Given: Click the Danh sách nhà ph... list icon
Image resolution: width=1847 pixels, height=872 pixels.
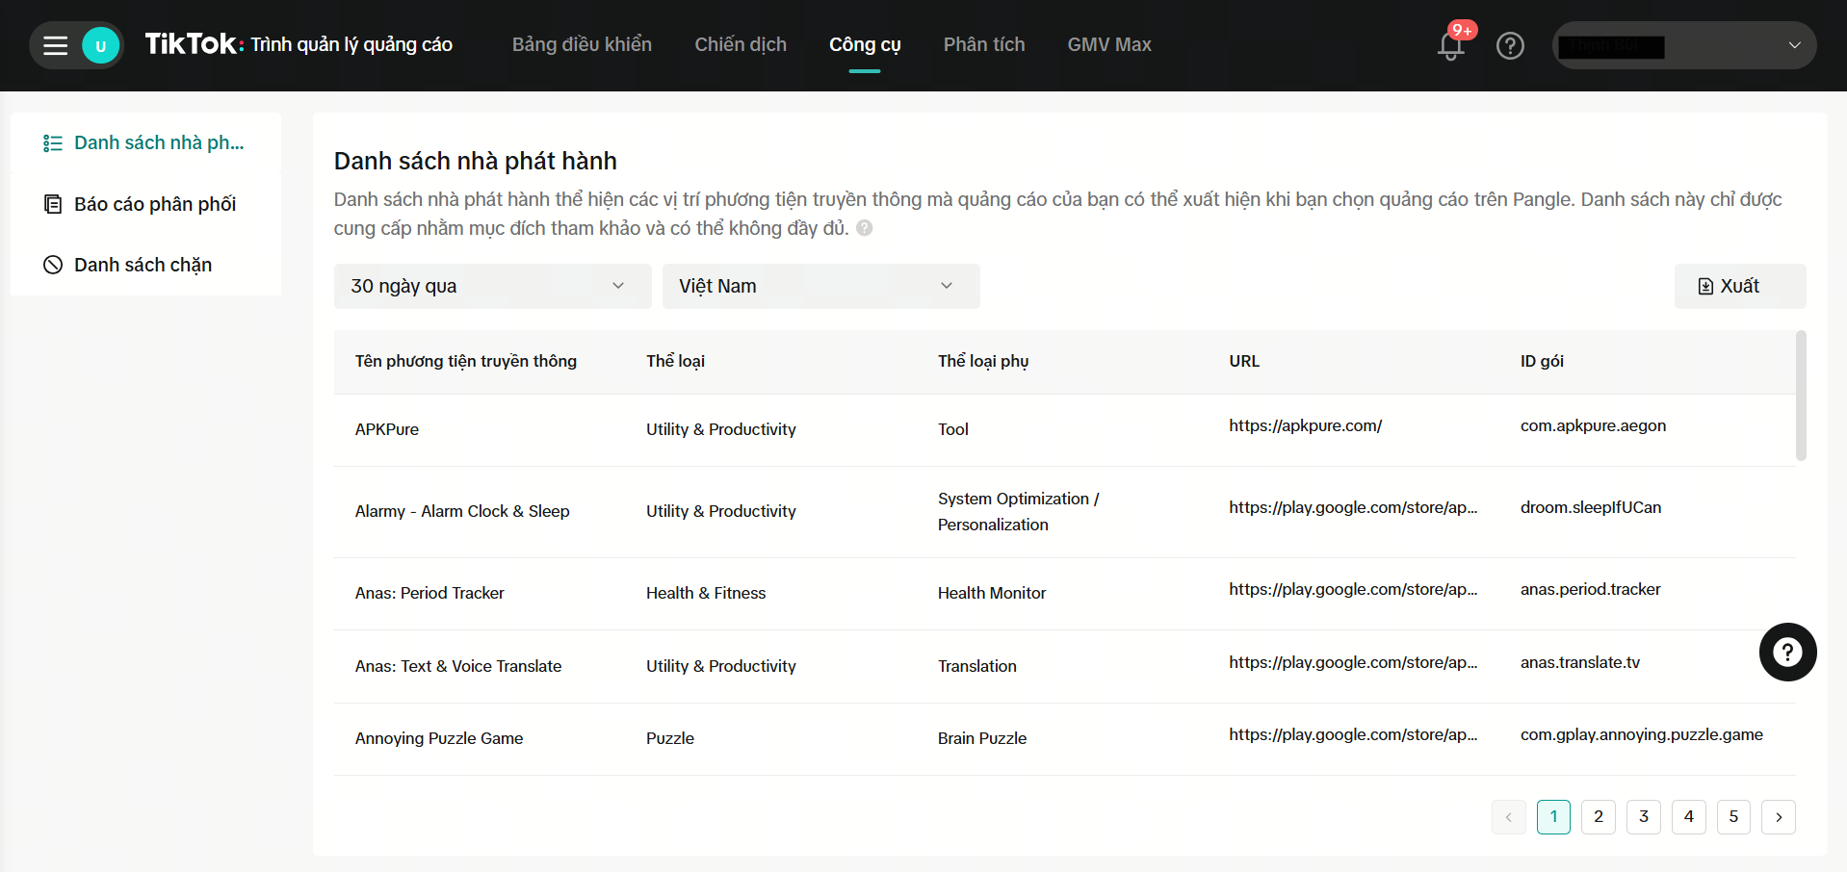Looking at the screenshot, I should (53, 143).
